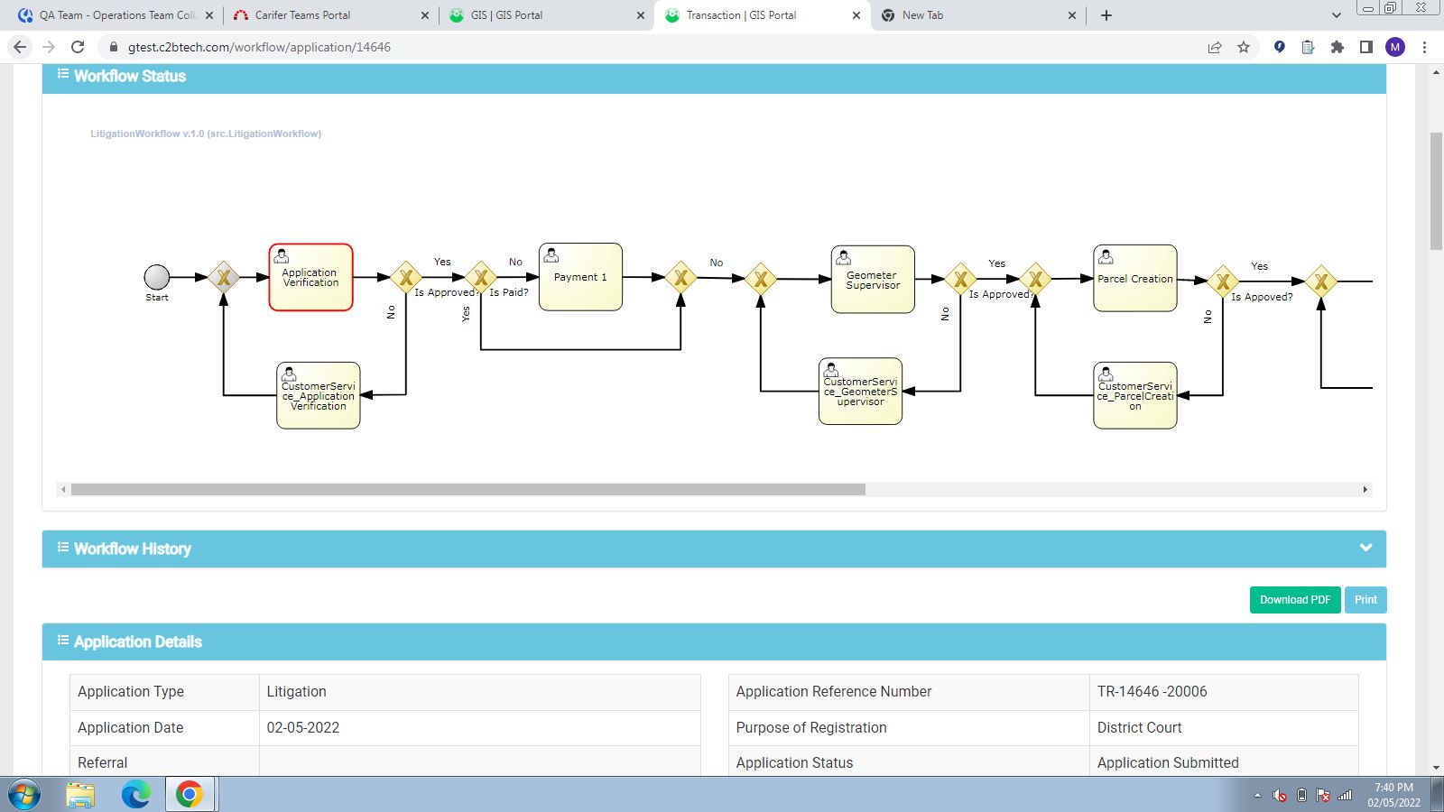1444x812 pixels.
Task: Click the Start event circle in workflow
Action: [x=157, y=277]
